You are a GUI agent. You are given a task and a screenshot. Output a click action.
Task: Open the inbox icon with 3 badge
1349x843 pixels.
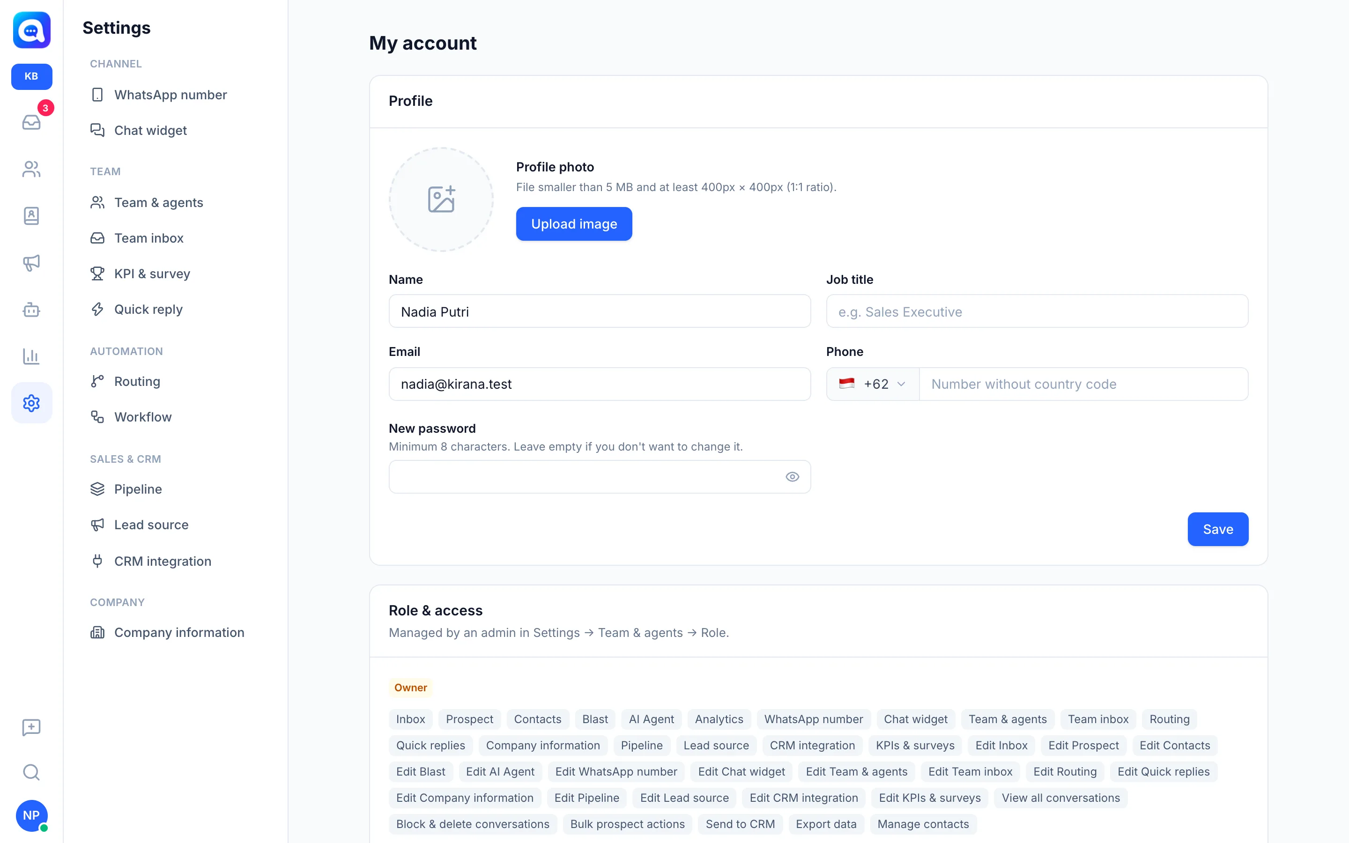(31, 122)
